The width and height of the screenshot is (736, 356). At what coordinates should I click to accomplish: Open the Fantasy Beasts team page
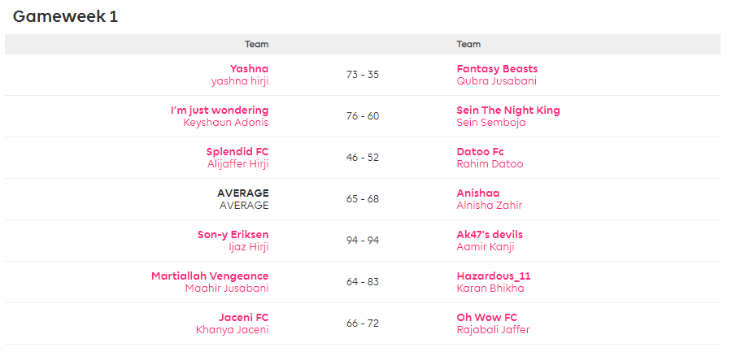497,69
